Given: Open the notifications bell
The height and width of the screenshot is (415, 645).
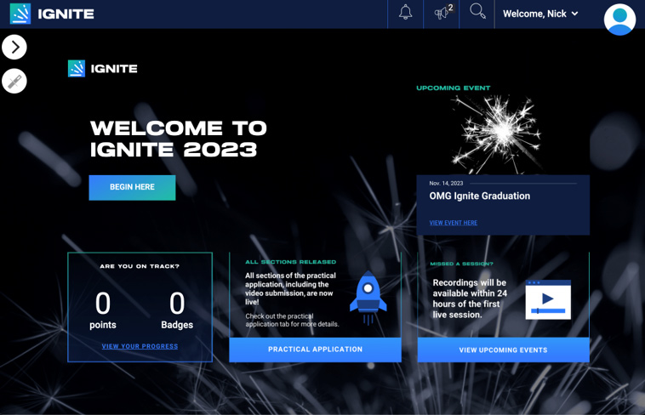Looking at the screenshot, I should point(405,13).
